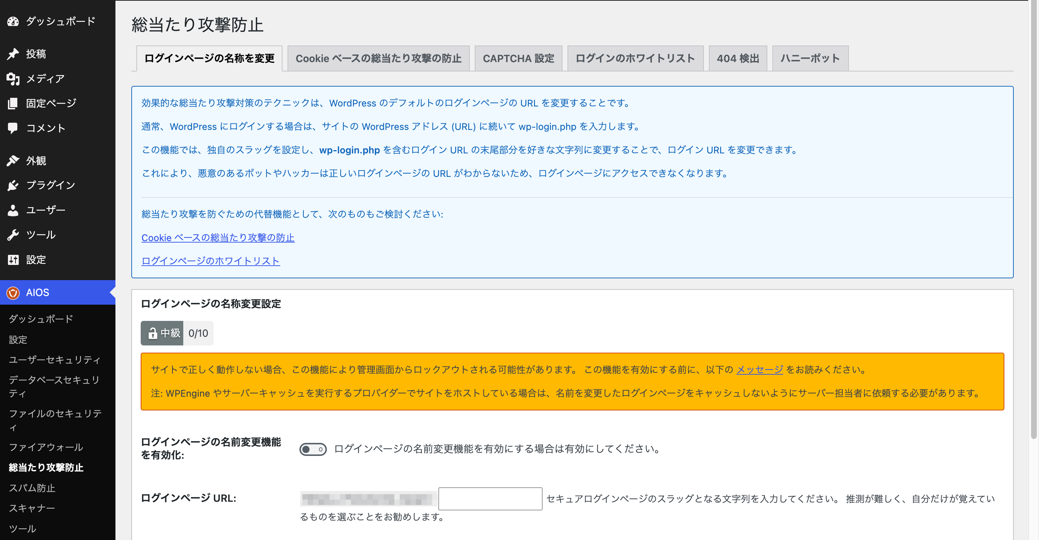Click the 固定ページ pages icon
The image size is (1039, 540).
pos(13,103)
